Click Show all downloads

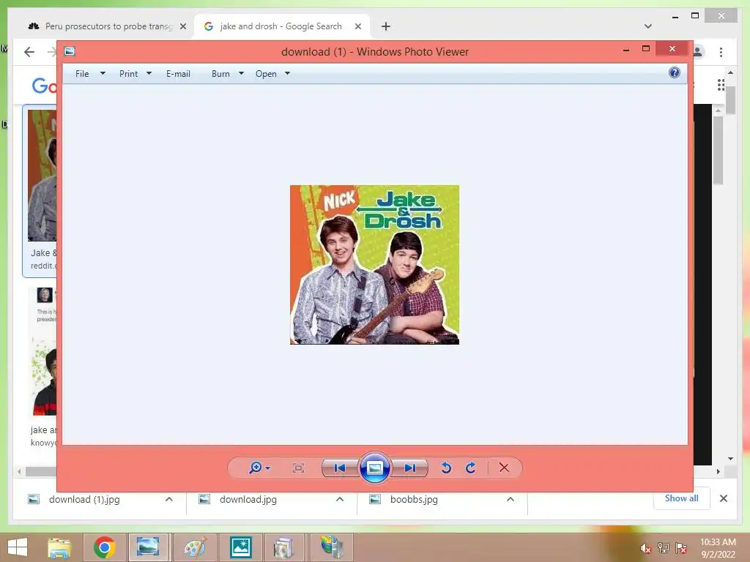682,498
